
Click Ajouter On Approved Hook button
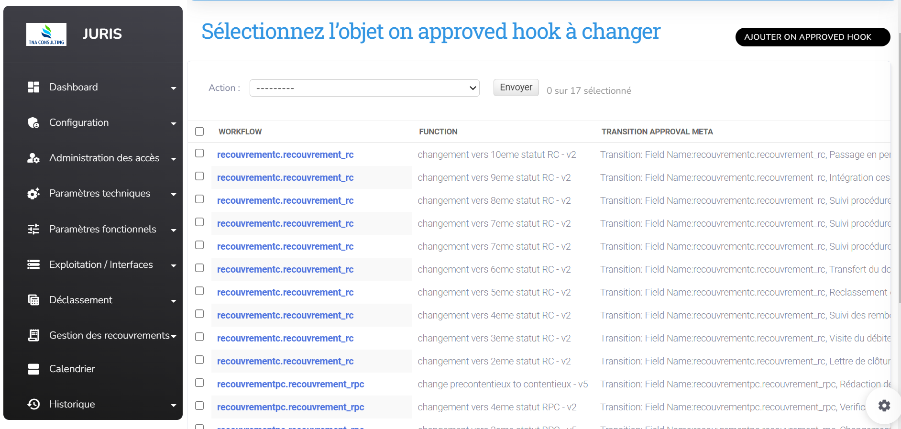(x=813, y=37)
